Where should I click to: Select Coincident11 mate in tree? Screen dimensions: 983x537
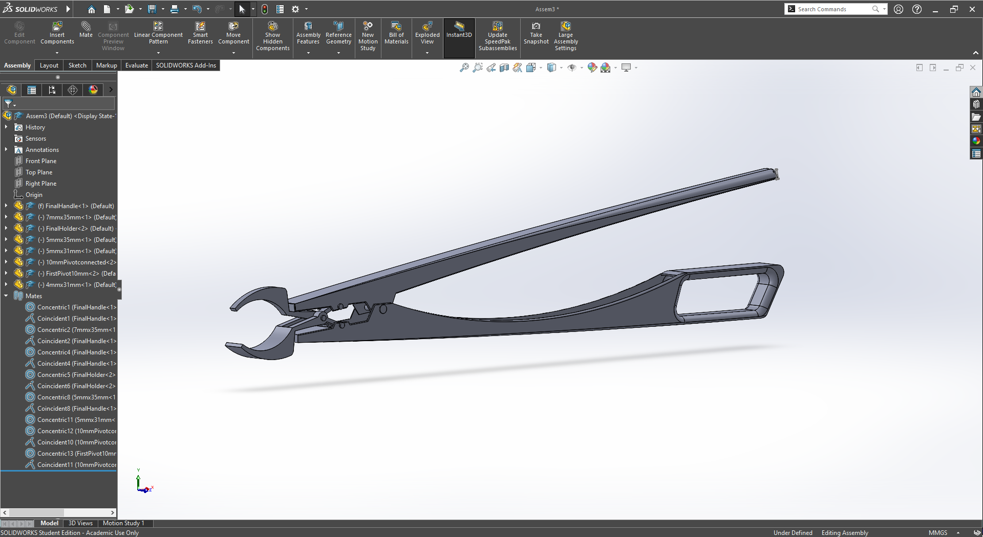(71, 465)
